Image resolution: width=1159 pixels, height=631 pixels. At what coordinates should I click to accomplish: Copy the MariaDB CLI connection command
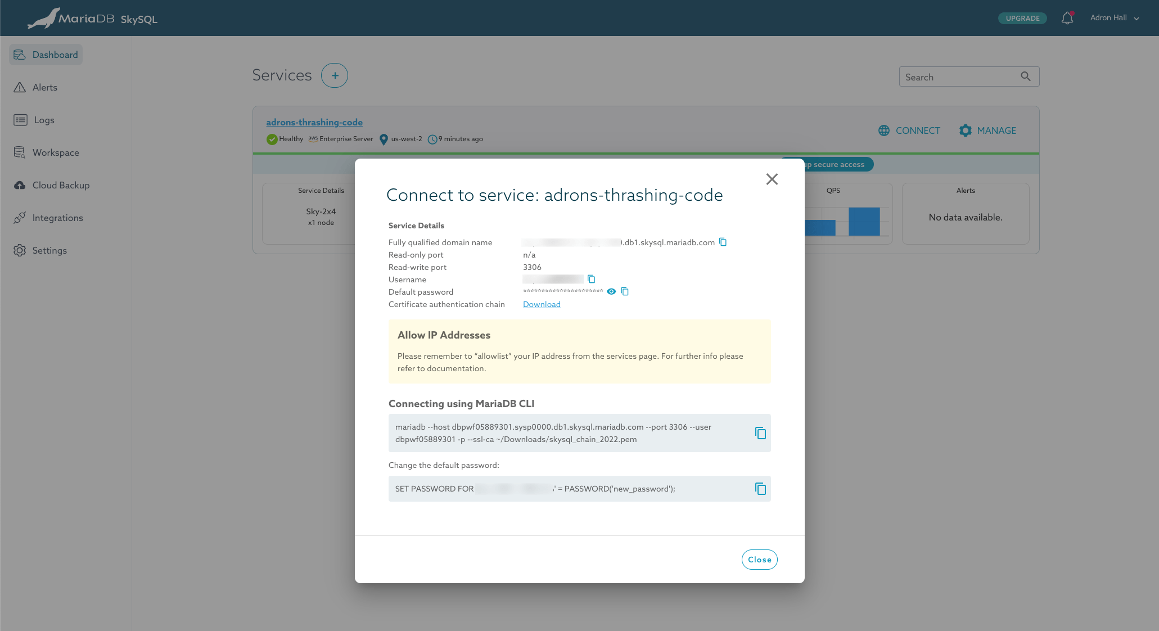click(x=760, y=433)
